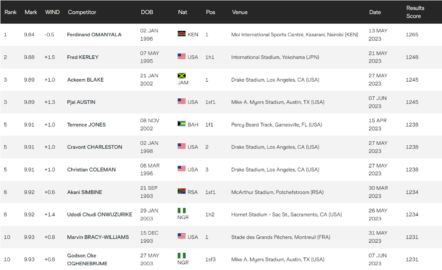Select Christian COLEMAN competitor name

click(x=91, y=170)
